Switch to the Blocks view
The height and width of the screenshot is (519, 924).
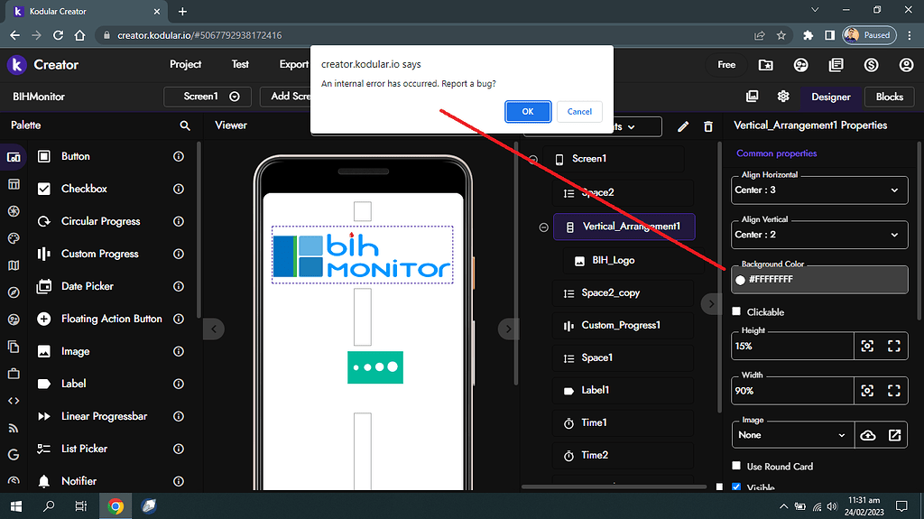pyautogui.click(x=889, y=97)
